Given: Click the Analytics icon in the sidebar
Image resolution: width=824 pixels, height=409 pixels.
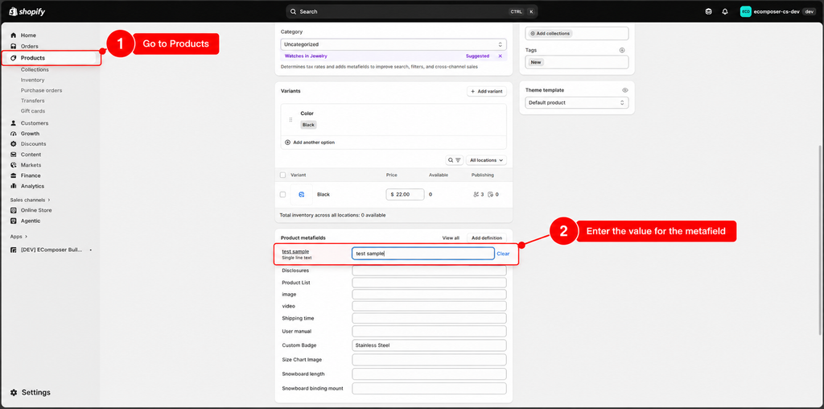Looking at the screenshot, I should 14,186.
